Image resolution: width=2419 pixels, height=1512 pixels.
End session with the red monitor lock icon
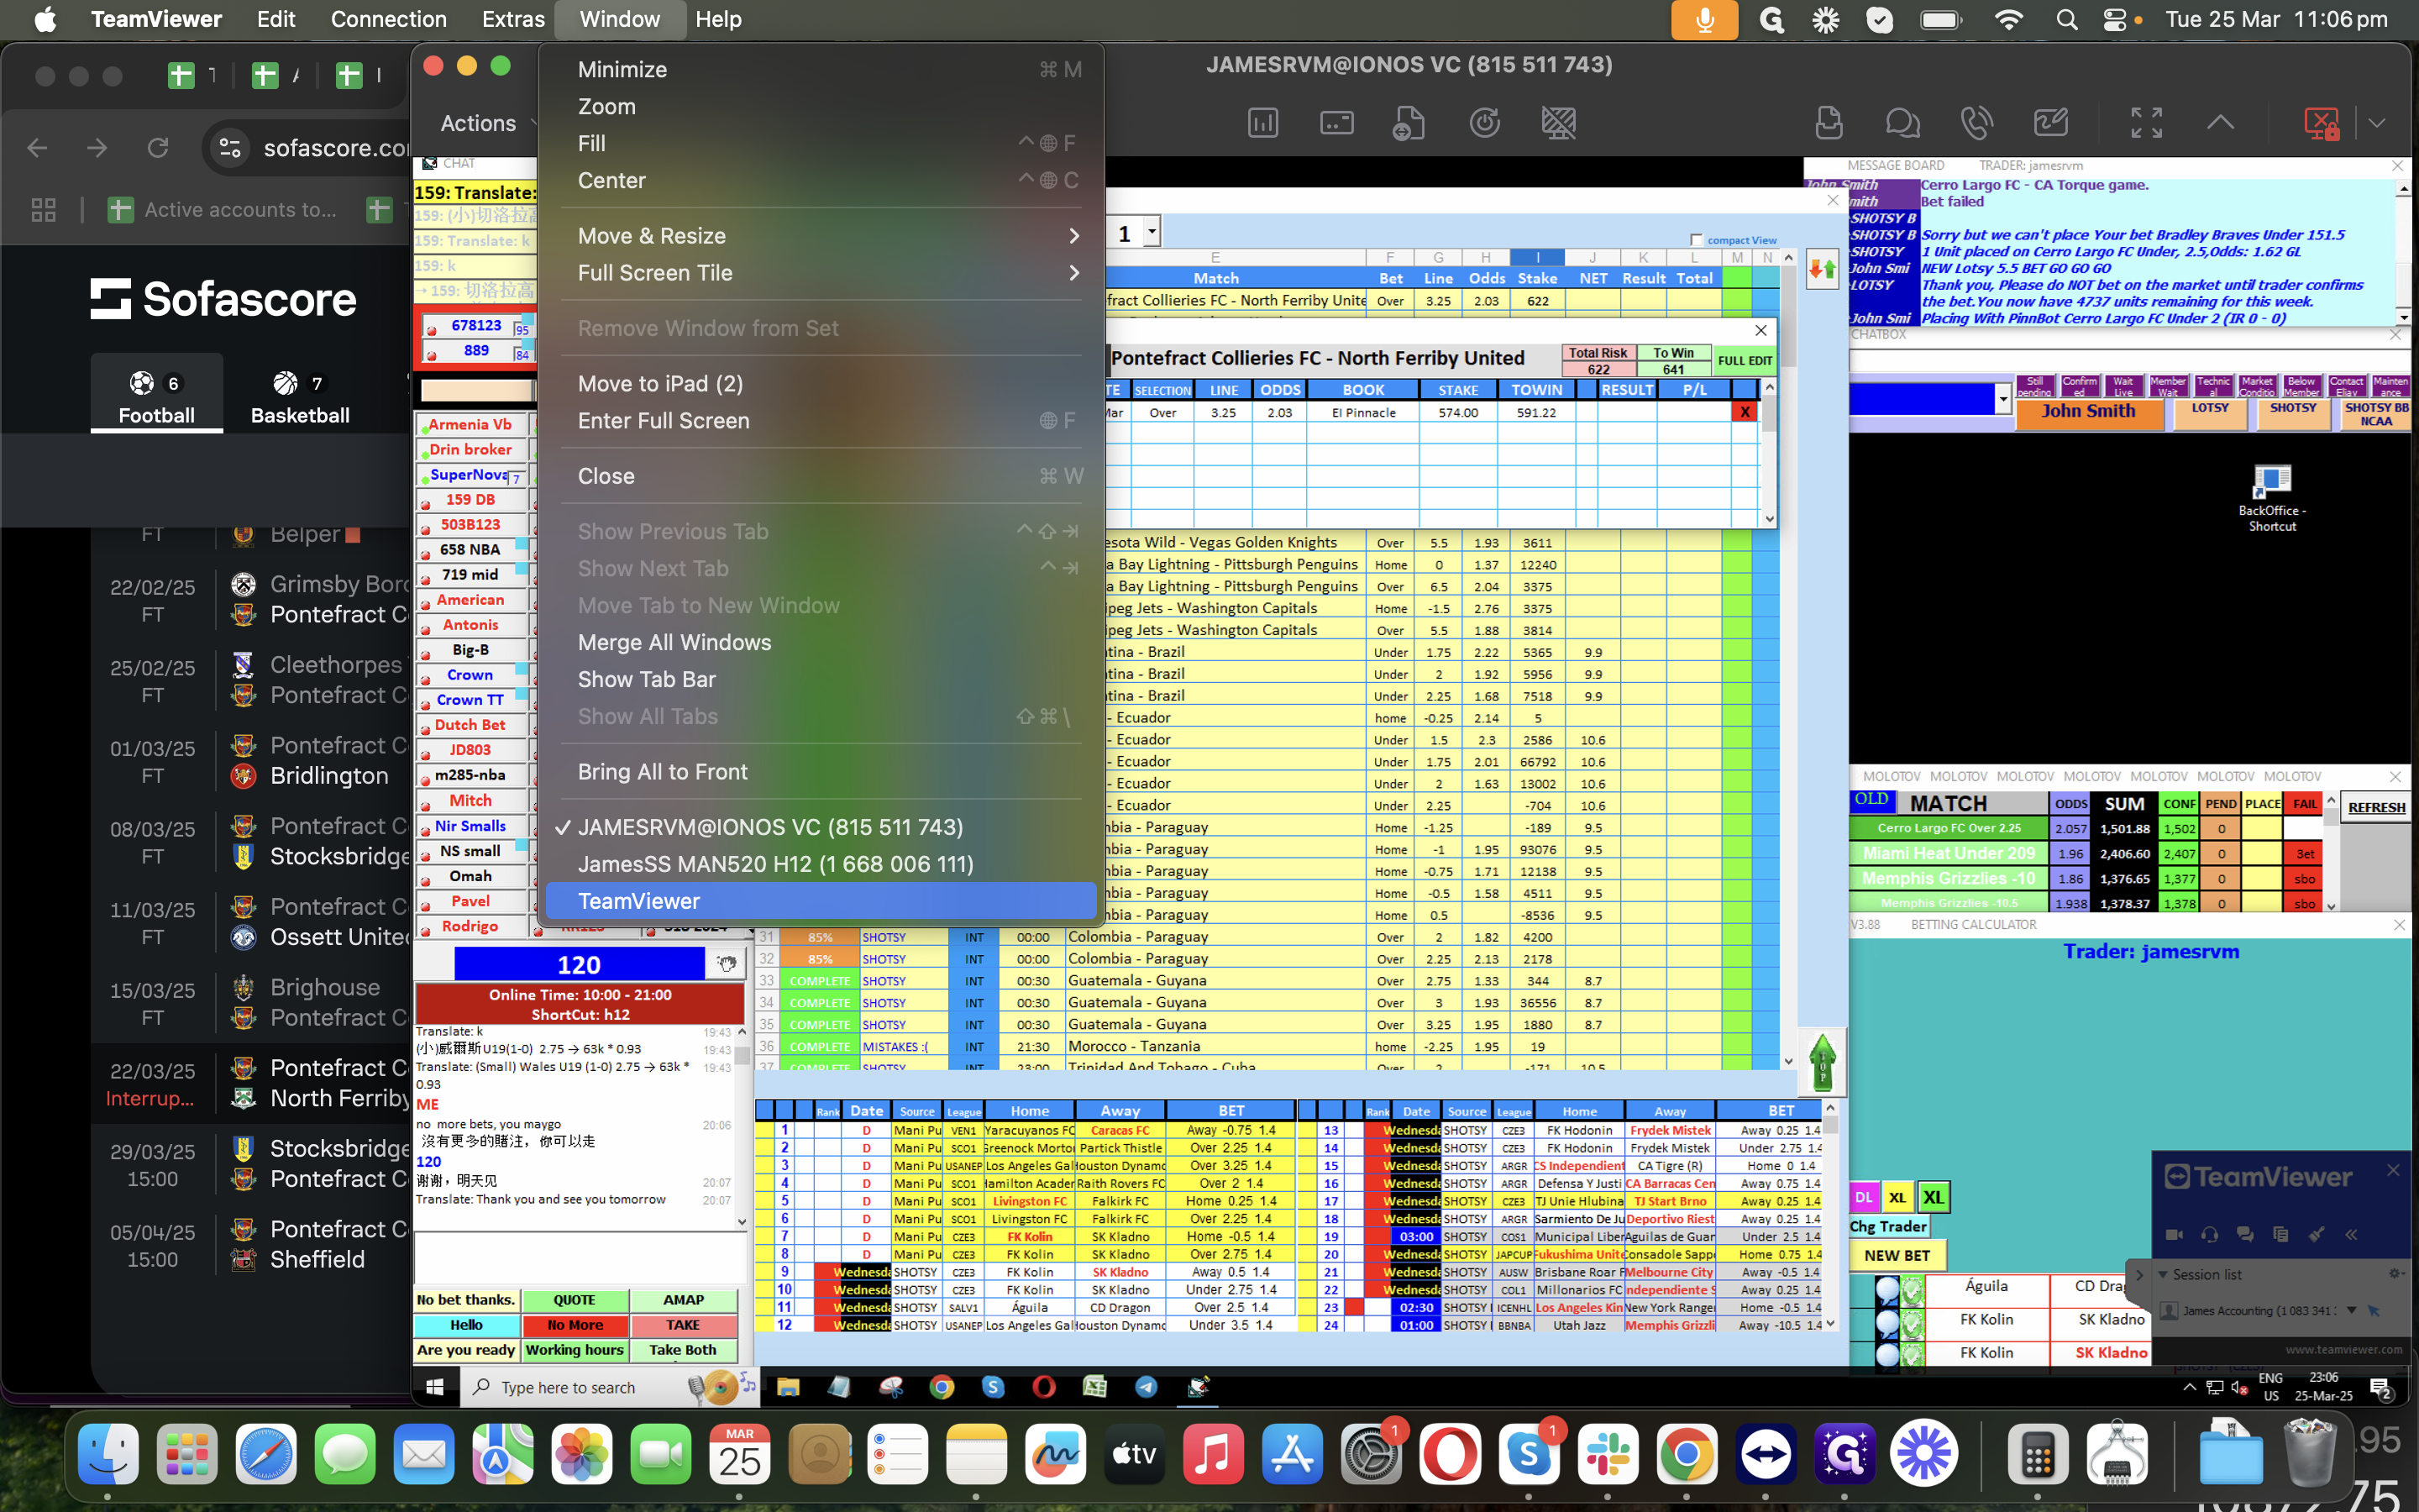2321,123
